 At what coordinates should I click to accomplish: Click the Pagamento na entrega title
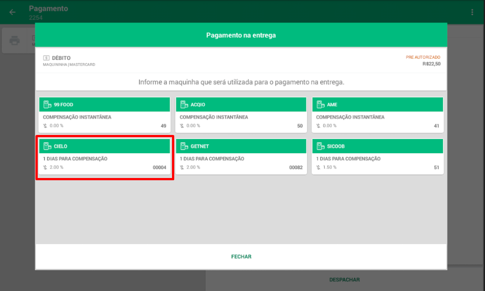pyautogui.click(x=241, y=35)
